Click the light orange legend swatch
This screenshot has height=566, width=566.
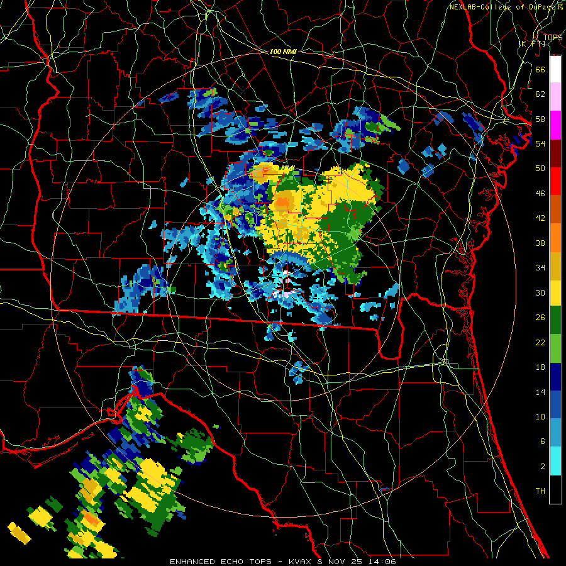coord(555,237)
